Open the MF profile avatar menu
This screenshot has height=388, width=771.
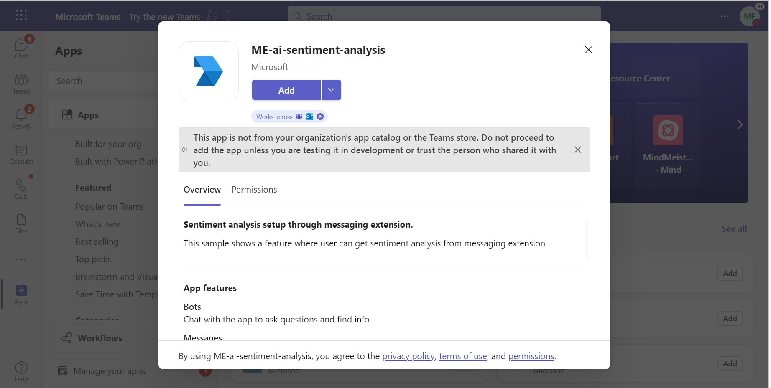coord(750,17)
